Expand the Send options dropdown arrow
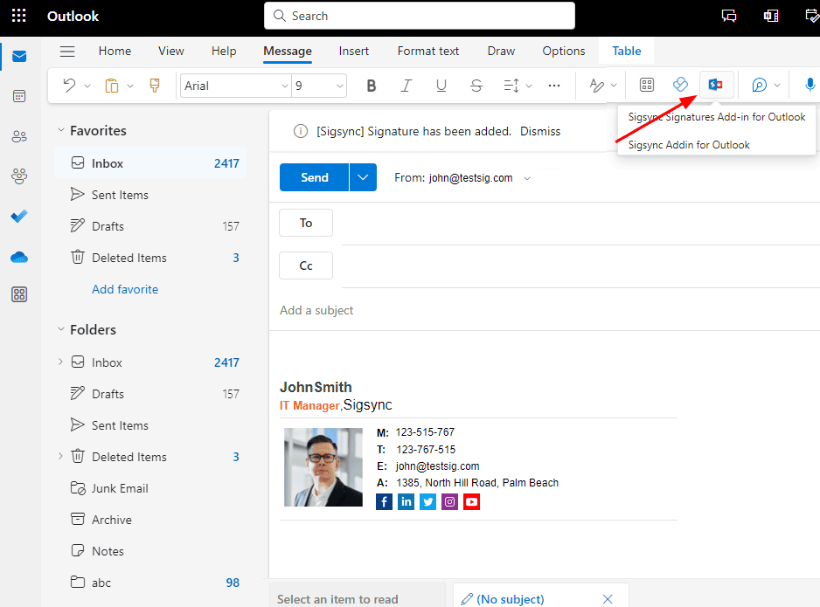Viewport: 820px width, 607px height. click(x=363, y=177)
